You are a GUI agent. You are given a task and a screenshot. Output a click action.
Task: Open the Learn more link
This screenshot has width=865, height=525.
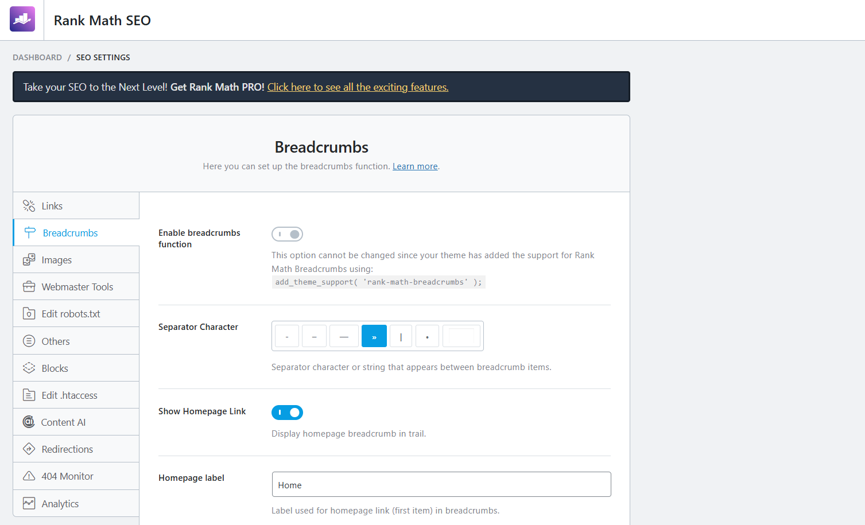point(415,166)
